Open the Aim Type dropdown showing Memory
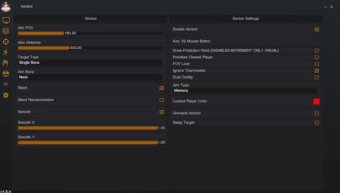The image size is (340, 193). click(x=245, y=91)
